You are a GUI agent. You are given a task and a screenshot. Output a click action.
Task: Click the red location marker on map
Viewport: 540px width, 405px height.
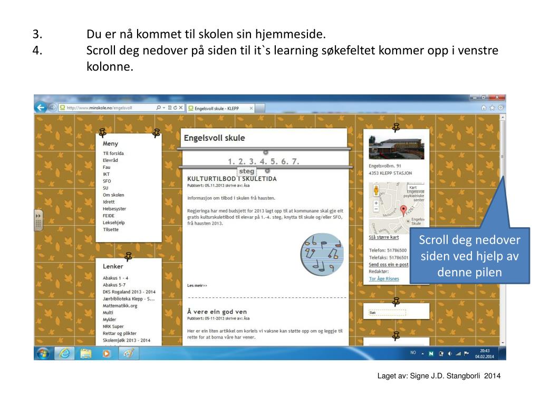coord(403,210)
